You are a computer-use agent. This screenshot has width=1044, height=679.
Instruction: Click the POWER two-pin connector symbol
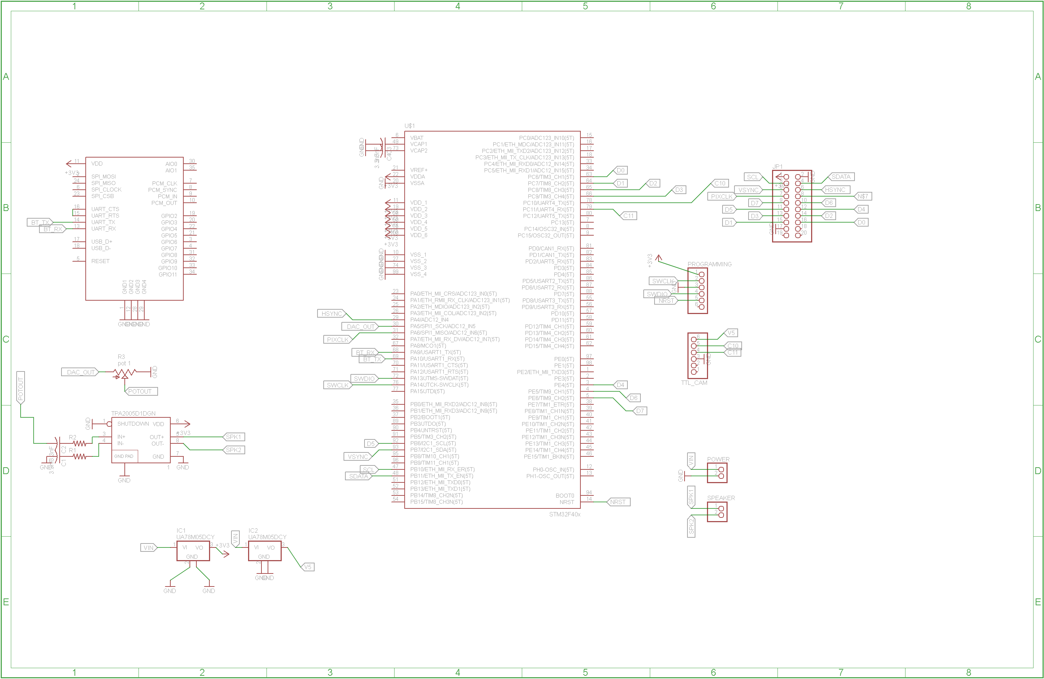point(717,473)
